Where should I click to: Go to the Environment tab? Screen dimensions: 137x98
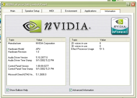pyautogui.click(x=71, y=11)
